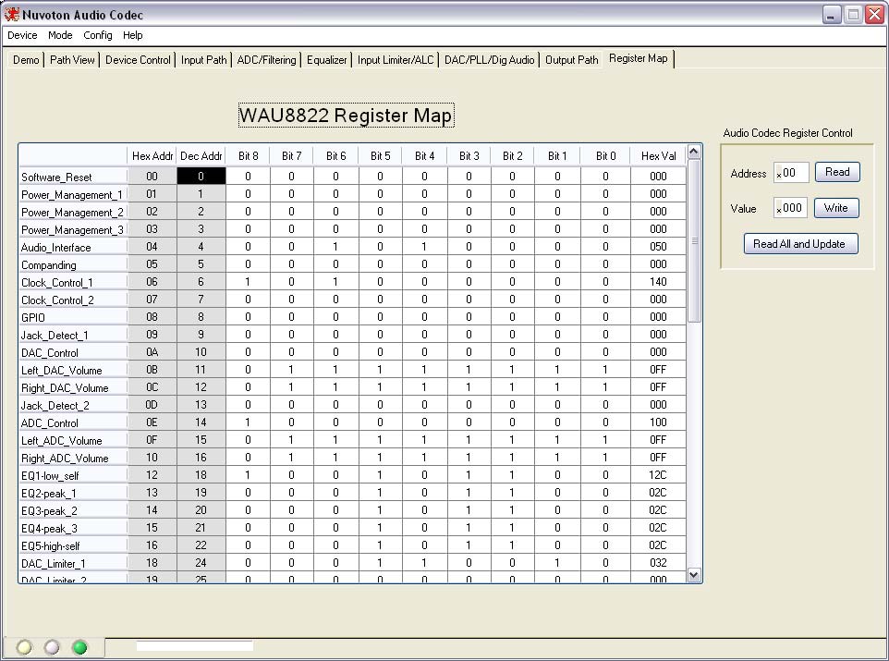Click the yellow status indicator light
889x661 pixels.
24,647
